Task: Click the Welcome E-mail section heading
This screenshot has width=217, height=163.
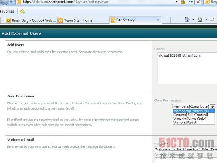Action: click(x=20, y=140)
